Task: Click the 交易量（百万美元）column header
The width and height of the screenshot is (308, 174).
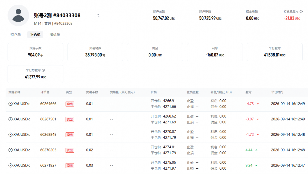Action: pyautogui.click(x=122, y=92)
